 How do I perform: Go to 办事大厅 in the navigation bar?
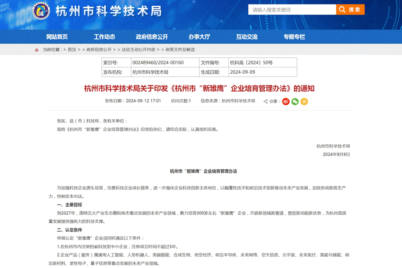click(199, 37)
